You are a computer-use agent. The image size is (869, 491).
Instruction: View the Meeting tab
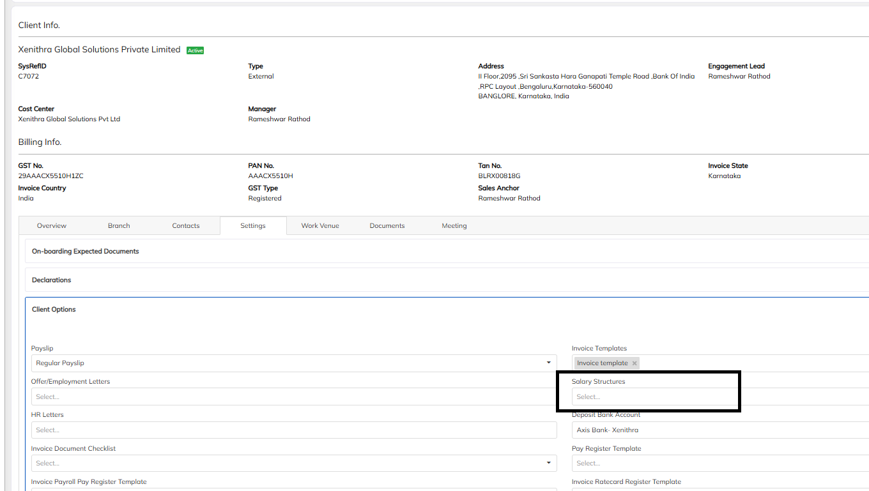pyautogui.click(x=454, y=226)
